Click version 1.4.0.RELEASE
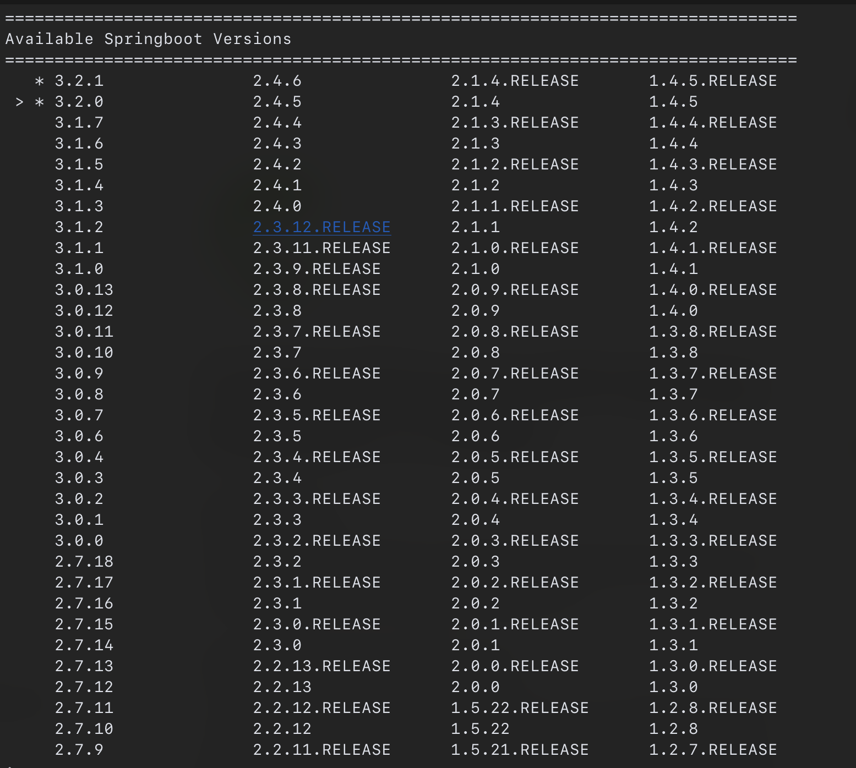856x768 pixels. (x=713, y=290)
